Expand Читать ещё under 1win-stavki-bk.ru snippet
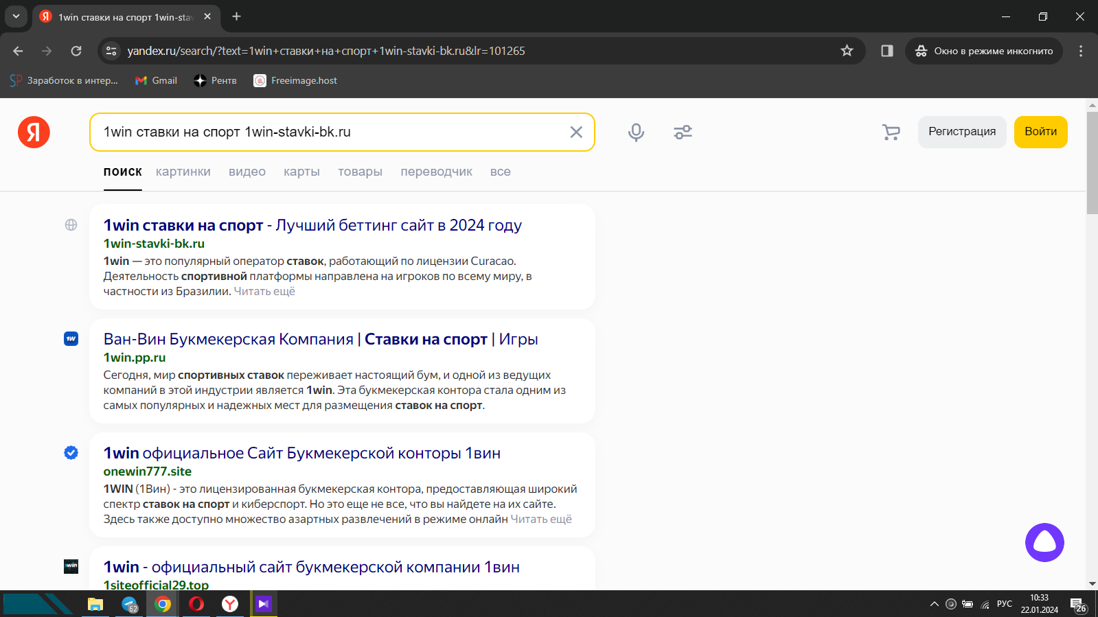The width and height of the screenshot is (1098, 617). tap(264, 291)
